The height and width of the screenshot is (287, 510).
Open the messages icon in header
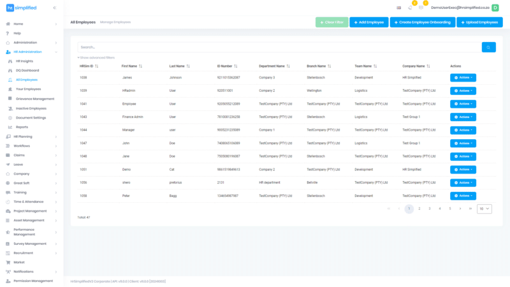pyautogui.click(x=421, y=8)
